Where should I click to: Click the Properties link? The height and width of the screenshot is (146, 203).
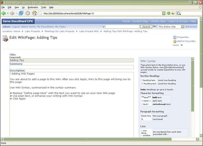[183, 37]
